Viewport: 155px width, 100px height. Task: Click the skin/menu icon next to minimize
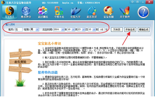pos(137,2)
